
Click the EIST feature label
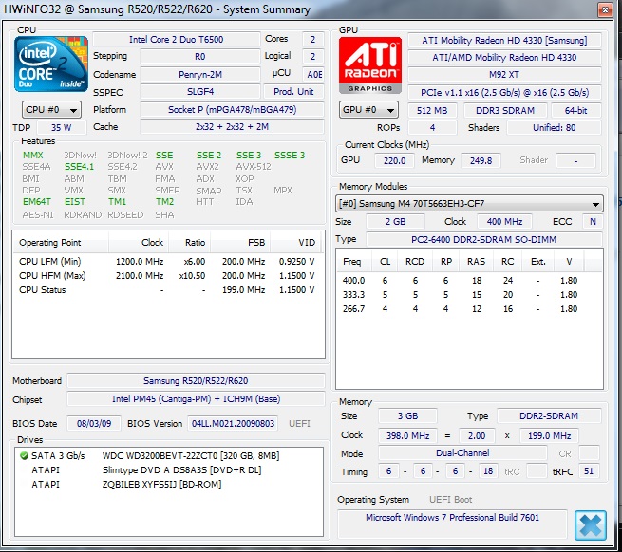pyautogui.click(x=75, y=202)
